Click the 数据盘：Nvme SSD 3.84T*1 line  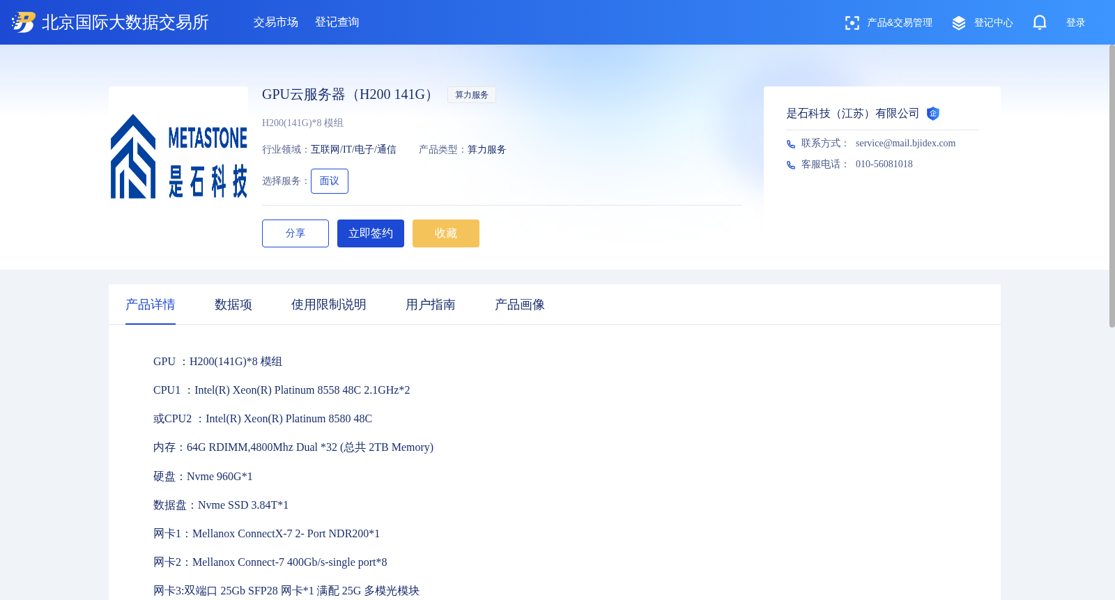click(221, 505)
